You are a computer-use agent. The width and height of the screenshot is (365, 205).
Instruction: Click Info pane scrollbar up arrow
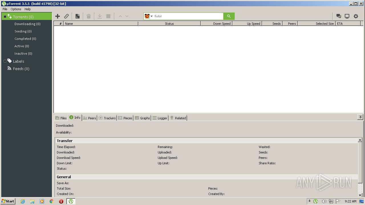click(x=360, y=140)
